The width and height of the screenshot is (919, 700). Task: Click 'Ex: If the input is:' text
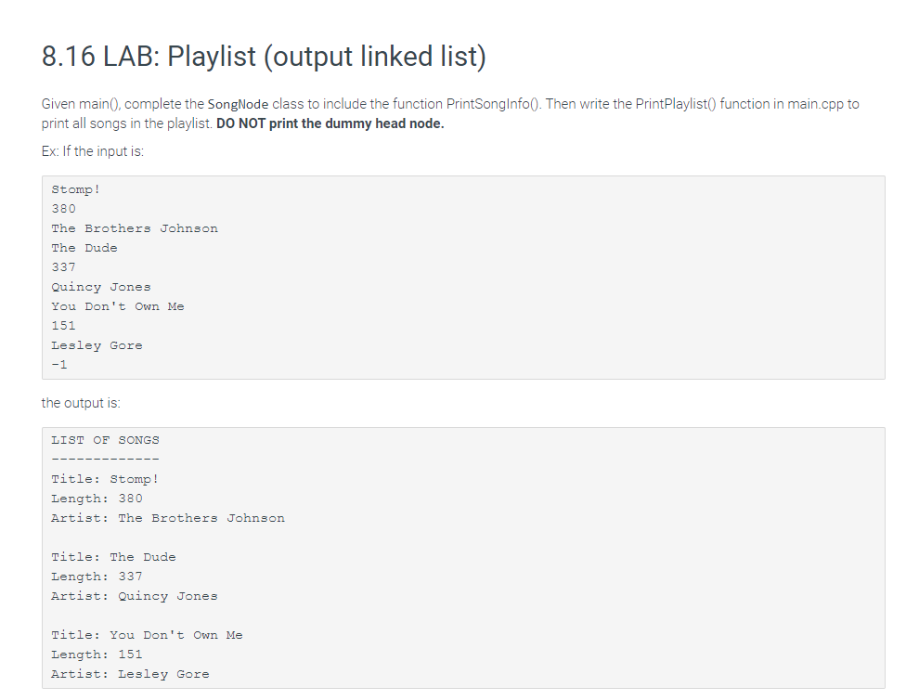click(93, 151)
